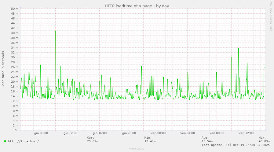Click the 30 m y-axis label
This screenshot has height=152, width=274.
pos(15,57)
